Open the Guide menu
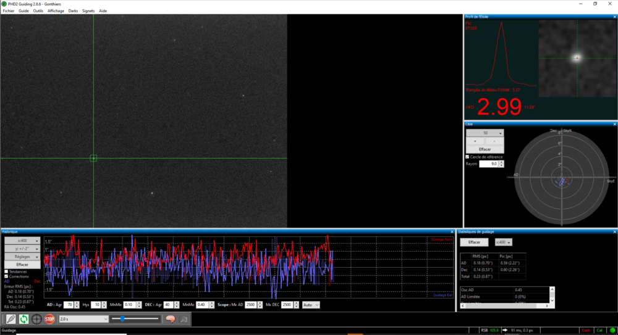The height and width of the screenshot is (335, 618). 23,11
